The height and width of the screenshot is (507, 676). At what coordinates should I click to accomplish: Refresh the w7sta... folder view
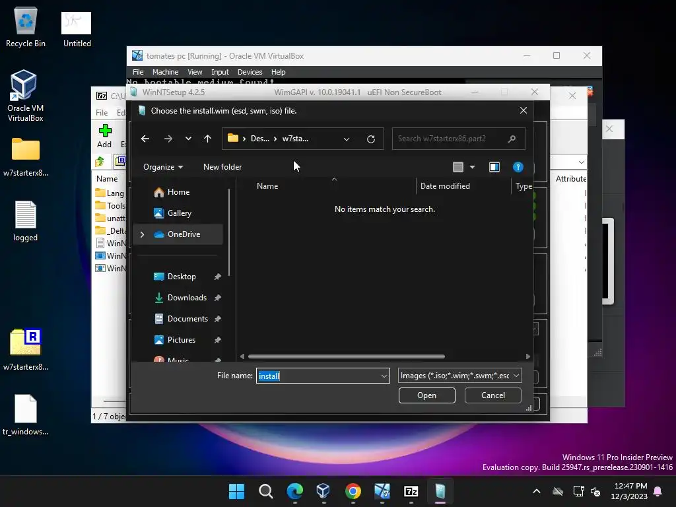pyautogui.click(x=371, y=139)
